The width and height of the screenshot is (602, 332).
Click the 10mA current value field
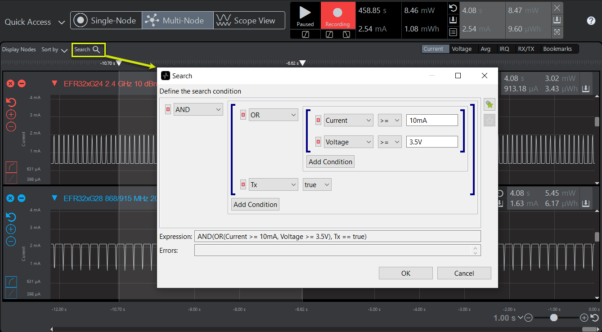click(x=431, y=121)
